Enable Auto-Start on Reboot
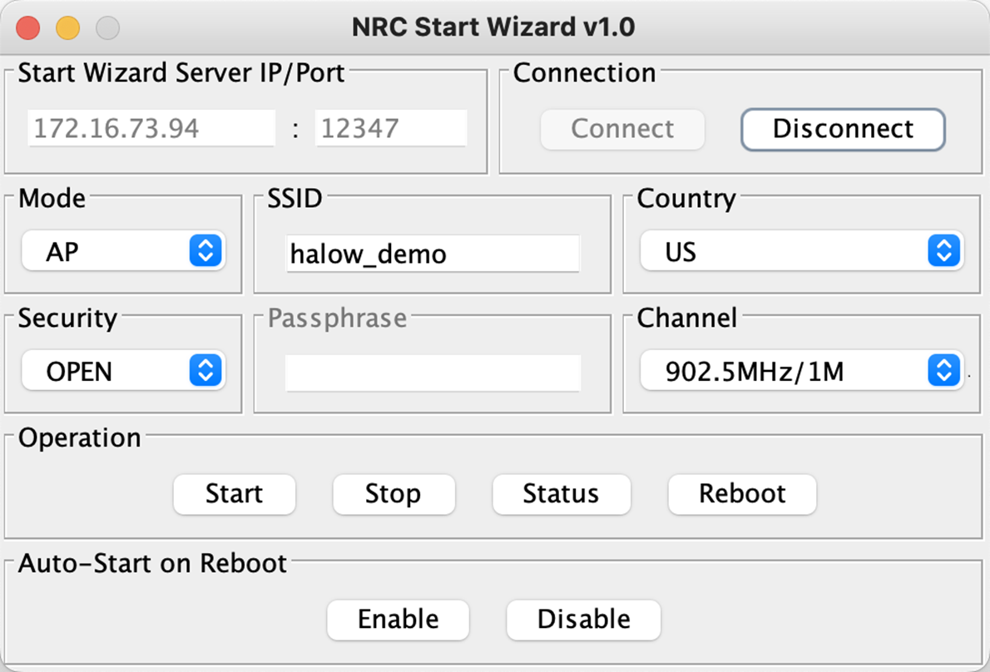Image resolution: width=990 pixels, height=672 pixels. tap(398, 620)
